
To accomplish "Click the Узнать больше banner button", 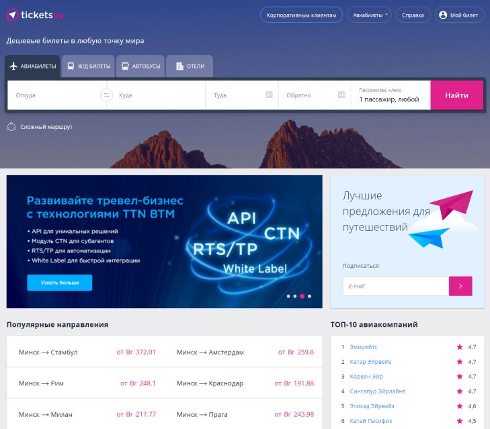I will (x=60, y=283).
